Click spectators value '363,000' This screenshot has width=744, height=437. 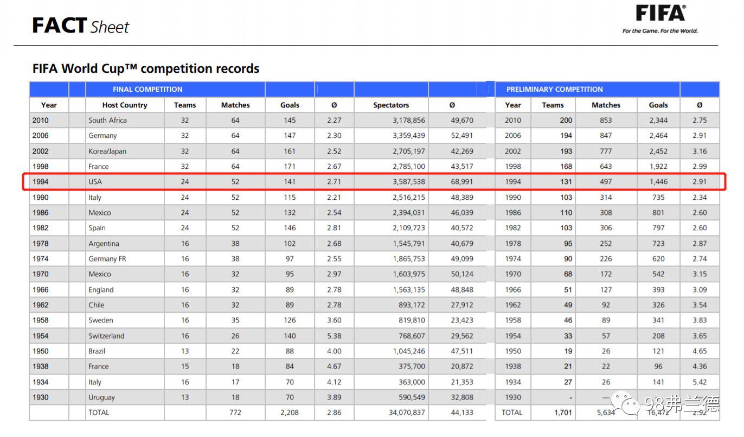(x=412, y=382)
